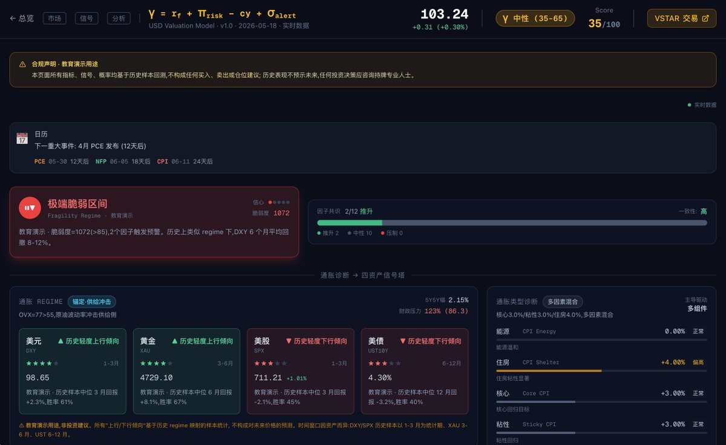Click the 98.65 DXY value

point(38,377)
